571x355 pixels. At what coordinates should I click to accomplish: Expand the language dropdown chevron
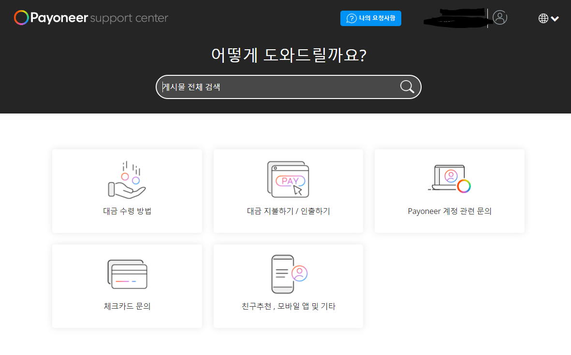pos(555,18)
